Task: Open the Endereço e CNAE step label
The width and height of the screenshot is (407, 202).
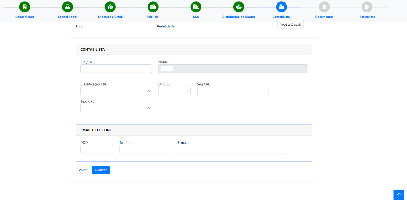Action: 110,17
